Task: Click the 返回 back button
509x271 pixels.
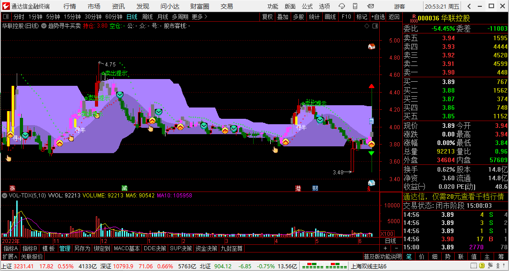Action: click(394, 17)
